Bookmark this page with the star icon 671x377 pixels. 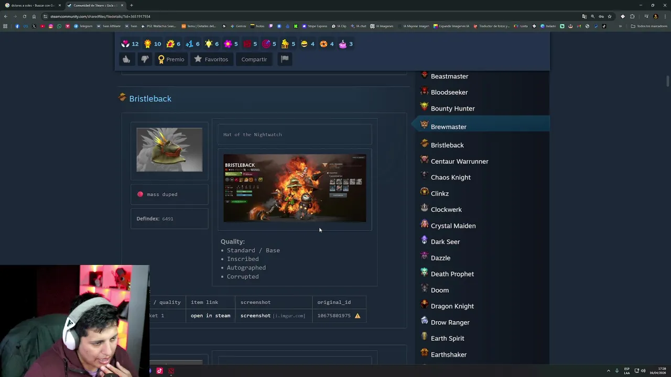point(609,16)
